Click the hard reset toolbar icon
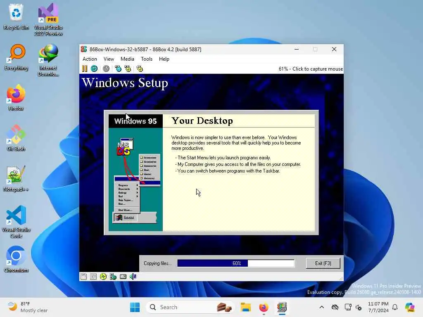 tap(94, 69)
